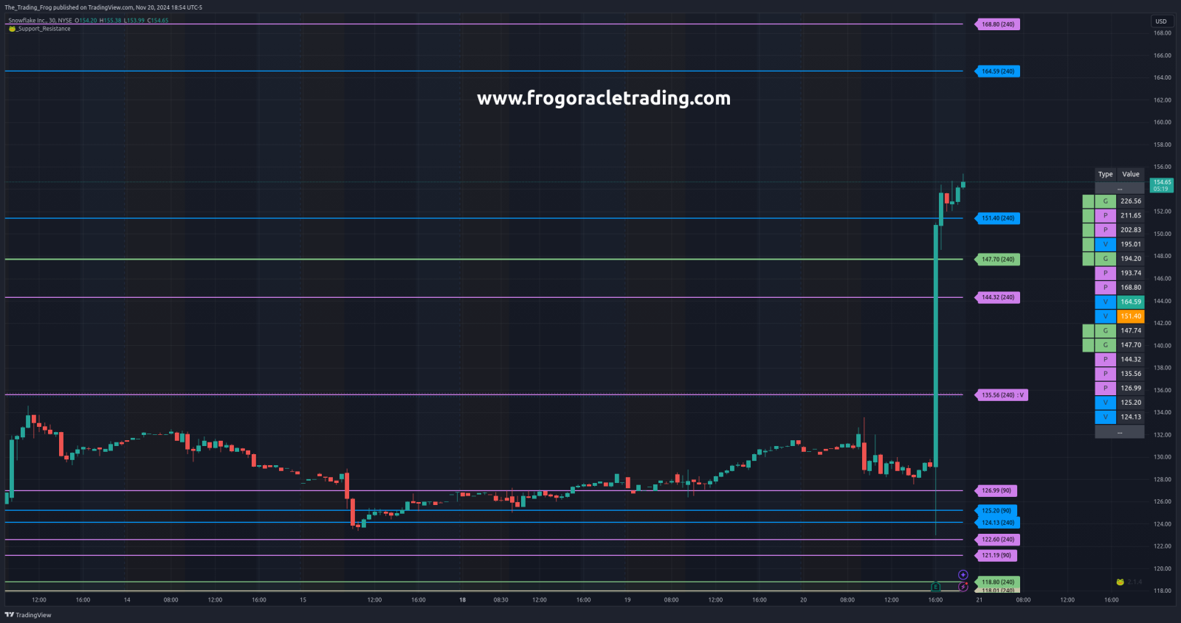1181x623 pixels.
Task: Click the frog emoji beside version 2.1.4
Action: pos(1120,582)
